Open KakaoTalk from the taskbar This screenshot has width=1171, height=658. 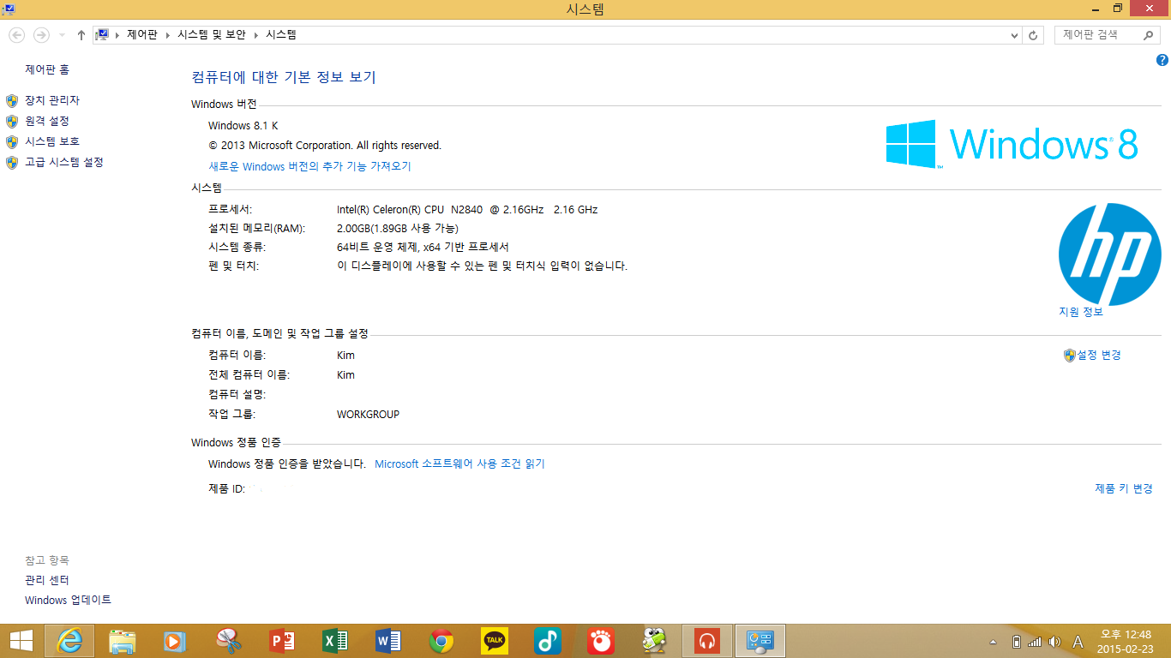(x=494, y=641)
